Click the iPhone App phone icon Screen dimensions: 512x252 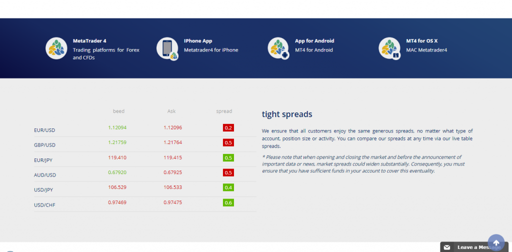point(167,48)
